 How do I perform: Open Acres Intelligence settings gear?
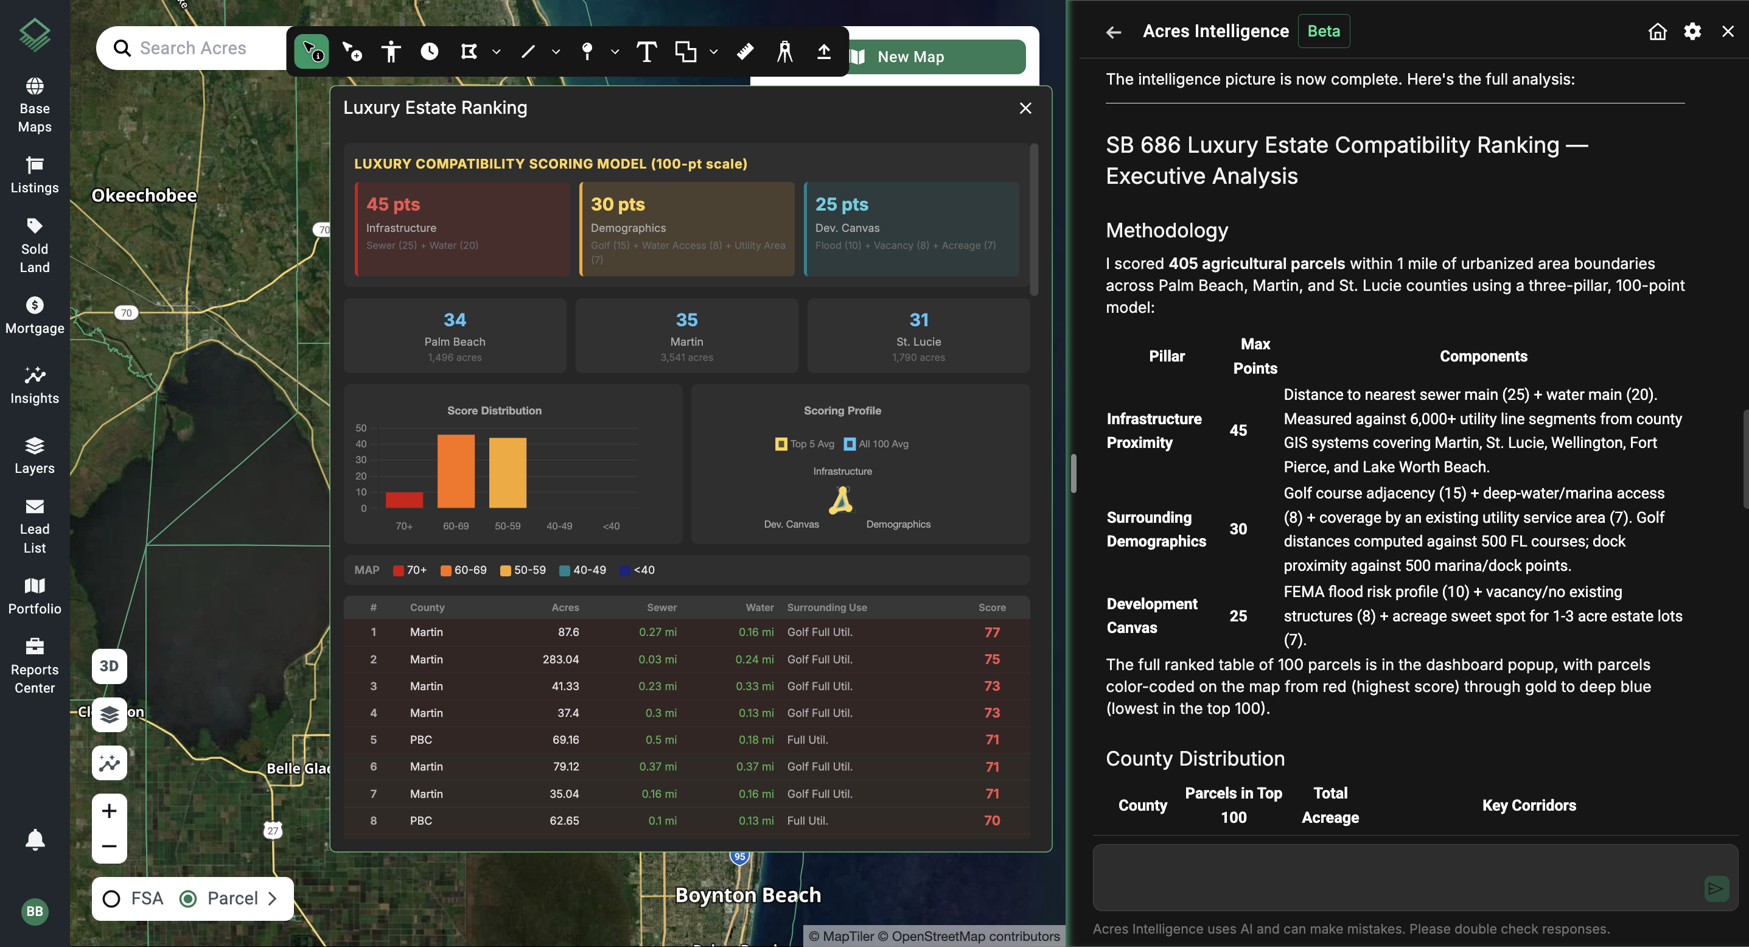coord(1692,31)
